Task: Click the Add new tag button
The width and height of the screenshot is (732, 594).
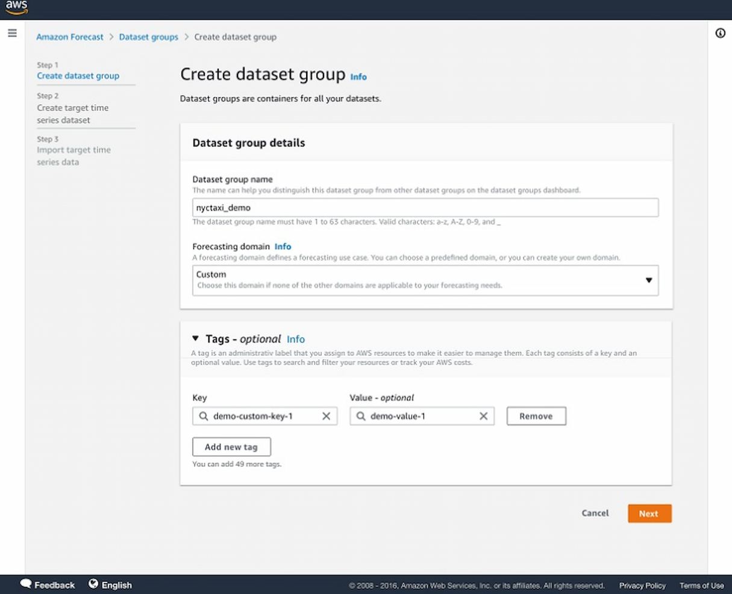Action: (x=231, y=447)
